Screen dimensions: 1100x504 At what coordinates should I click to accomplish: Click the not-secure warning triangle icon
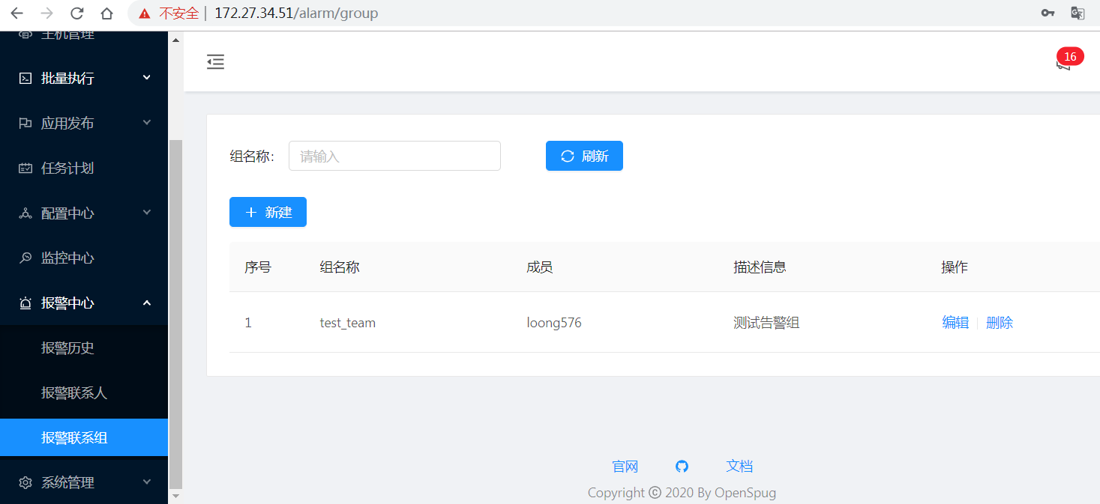click(145, 13)
